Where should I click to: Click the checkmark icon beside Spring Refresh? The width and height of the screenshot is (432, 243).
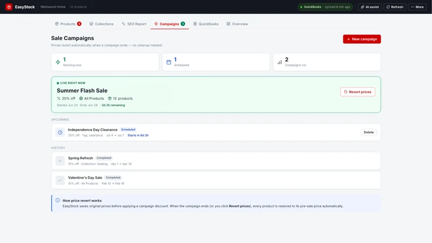pyautogui.click(x=60, y=161)
